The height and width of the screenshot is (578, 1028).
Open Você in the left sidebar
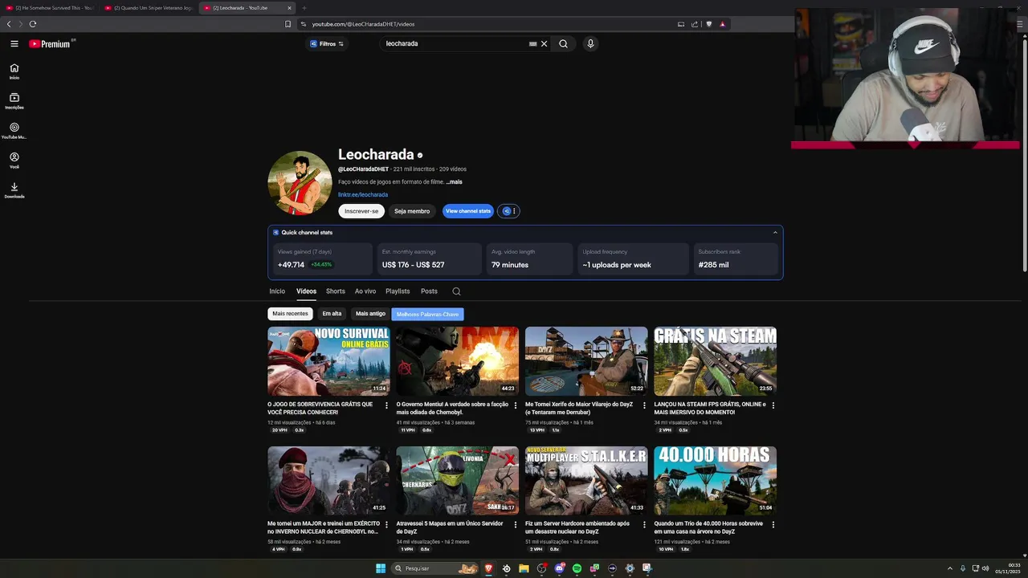(x=14, y=161)
